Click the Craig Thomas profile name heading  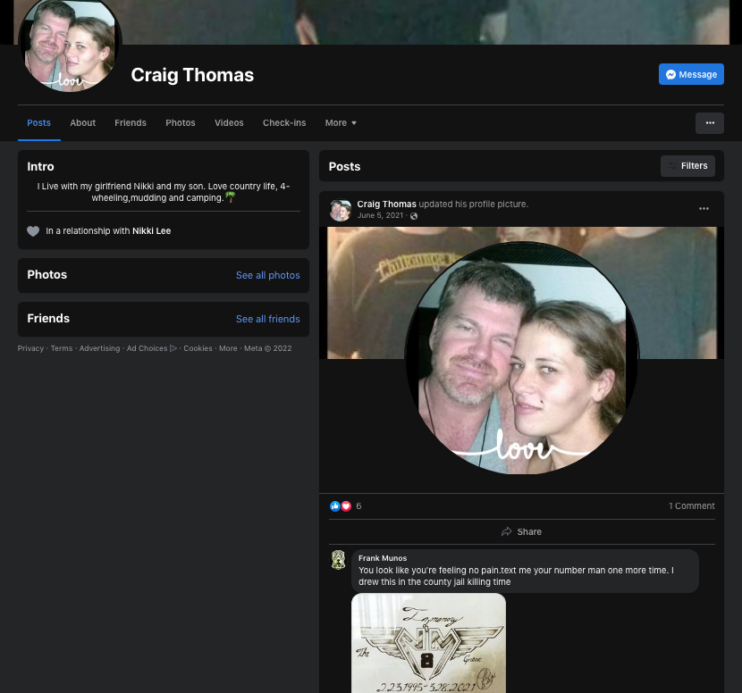coord(192,75)
